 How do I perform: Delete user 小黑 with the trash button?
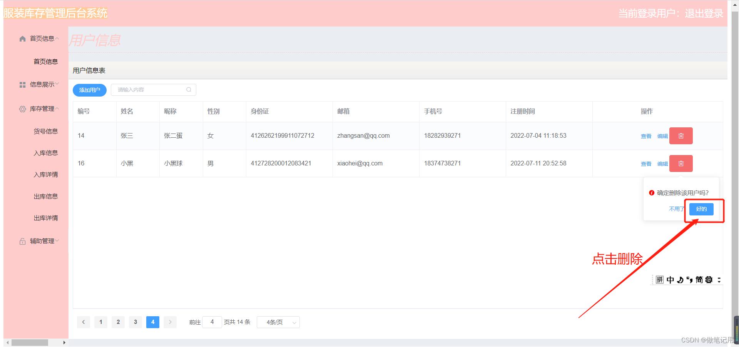(681, 163)
